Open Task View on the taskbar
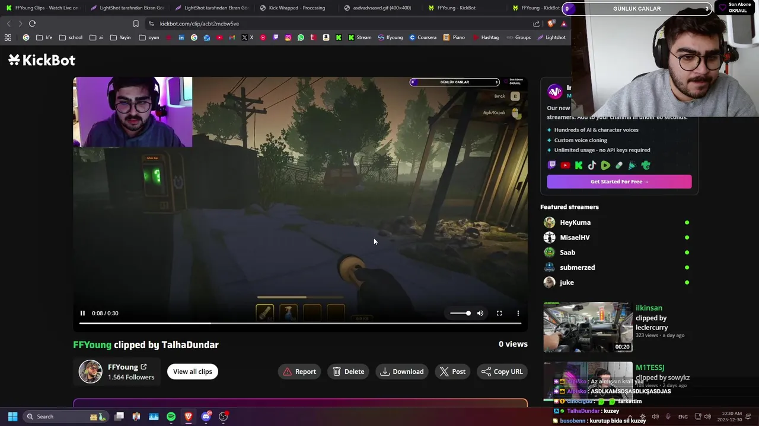 tap(119, 417)
